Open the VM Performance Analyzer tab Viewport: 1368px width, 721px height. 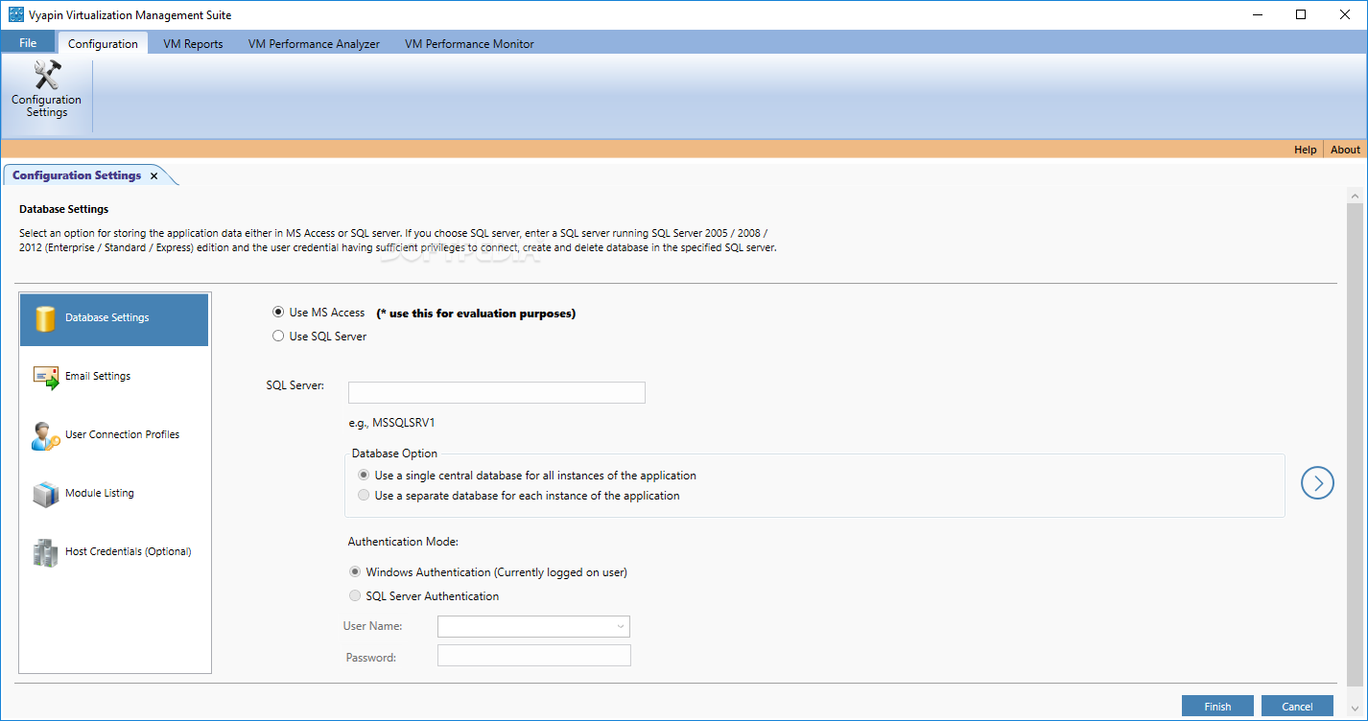314,44
